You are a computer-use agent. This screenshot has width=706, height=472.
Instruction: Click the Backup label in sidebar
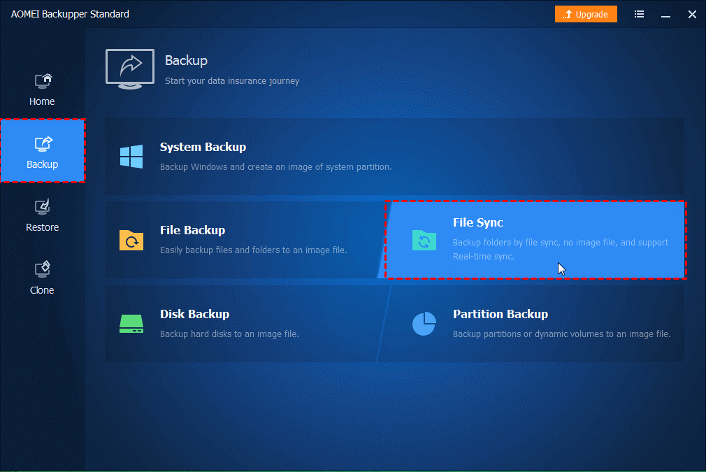coord(43,164)
